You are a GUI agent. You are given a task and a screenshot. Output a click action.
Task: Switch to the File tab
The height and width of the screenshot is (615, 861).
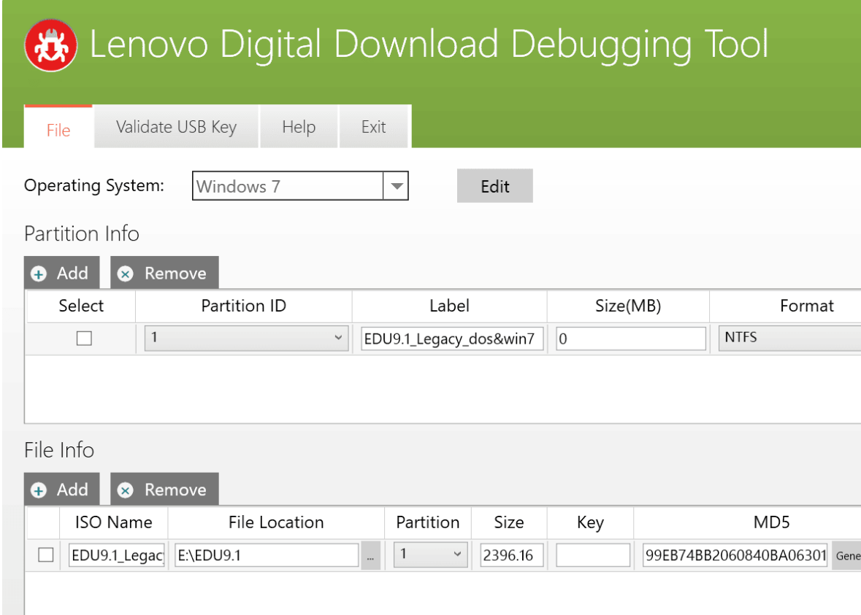tap(58, 127)
